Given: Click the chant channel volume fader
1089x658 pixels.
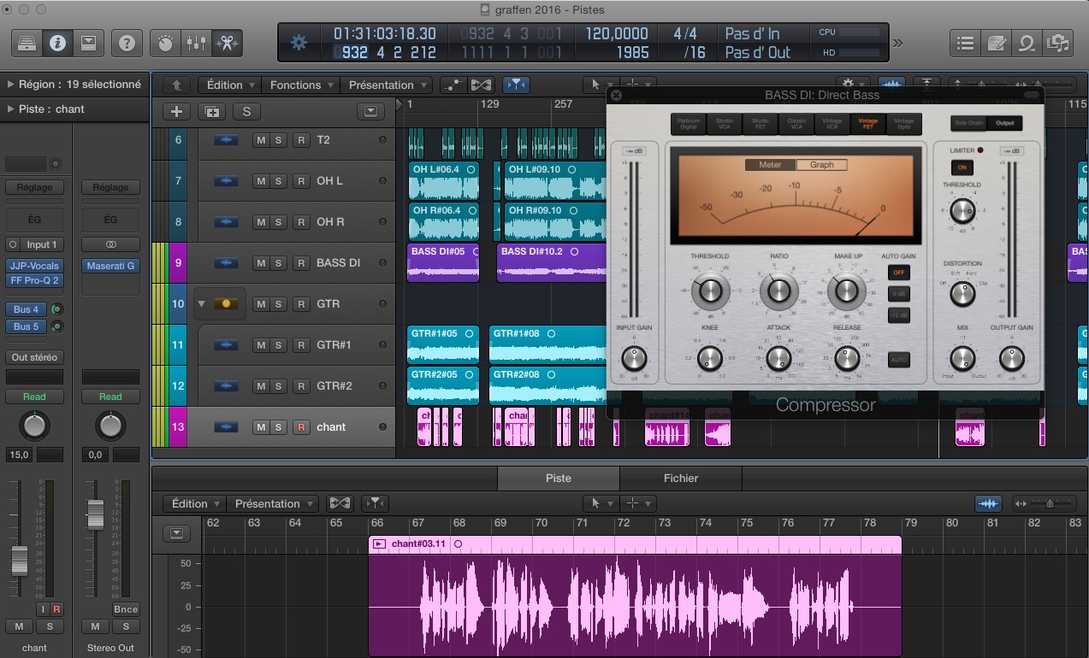Looking at the screenshot, I should click(19, 561).
